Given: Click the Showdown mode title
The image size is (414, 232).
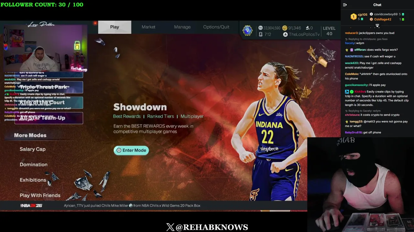Looking at the screenshot, I should coord(140,107).
